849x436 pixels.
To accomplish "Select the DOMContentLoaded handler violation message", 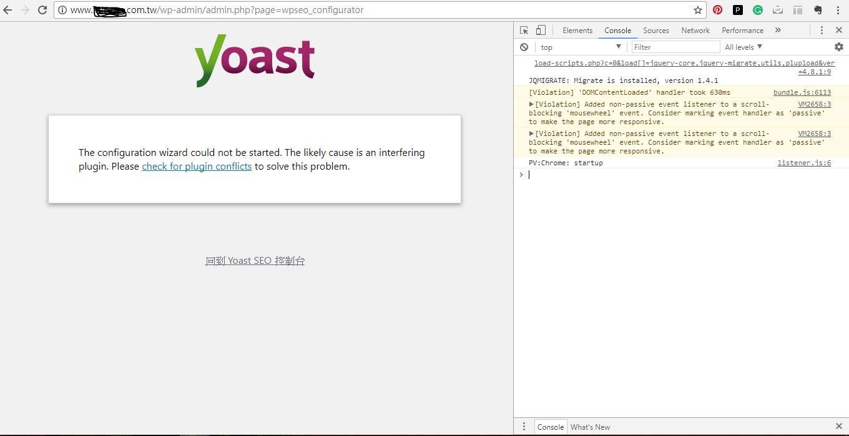I will (629, 92).
